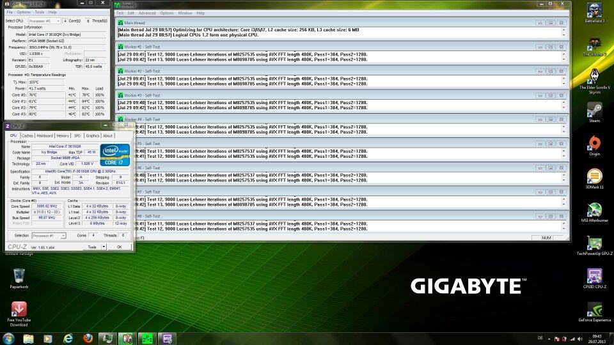Switch to CPU-Z SPD tab
Viewport: 614px width, 345px height.
click(77, 135)
